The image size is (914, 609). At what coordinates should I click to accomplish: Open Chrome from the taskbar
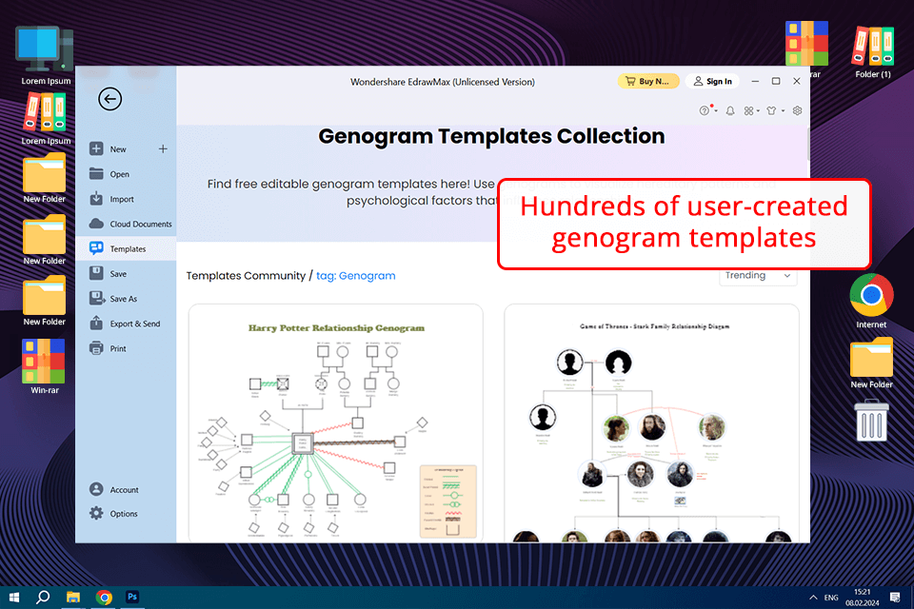coord(104,598)
